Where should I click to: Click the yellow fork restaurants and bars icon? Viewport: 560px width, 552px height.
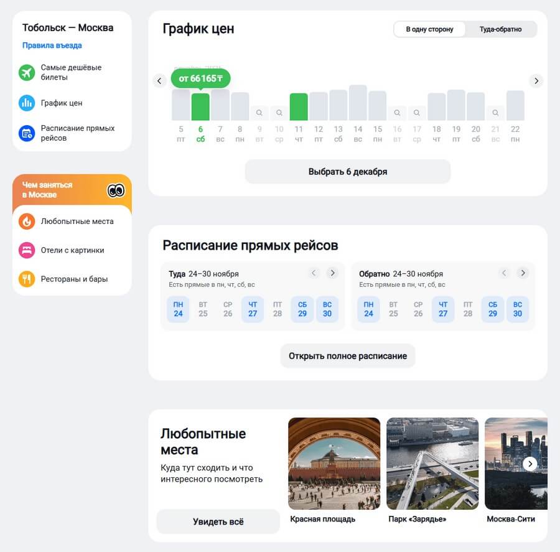pos(27,279)
